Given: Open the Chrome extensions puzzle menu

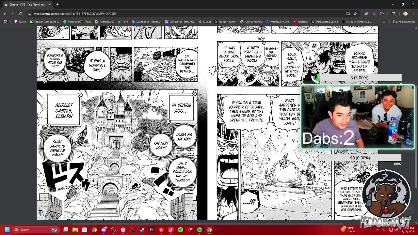Looking at the screenshot, I should click(382, 14).
